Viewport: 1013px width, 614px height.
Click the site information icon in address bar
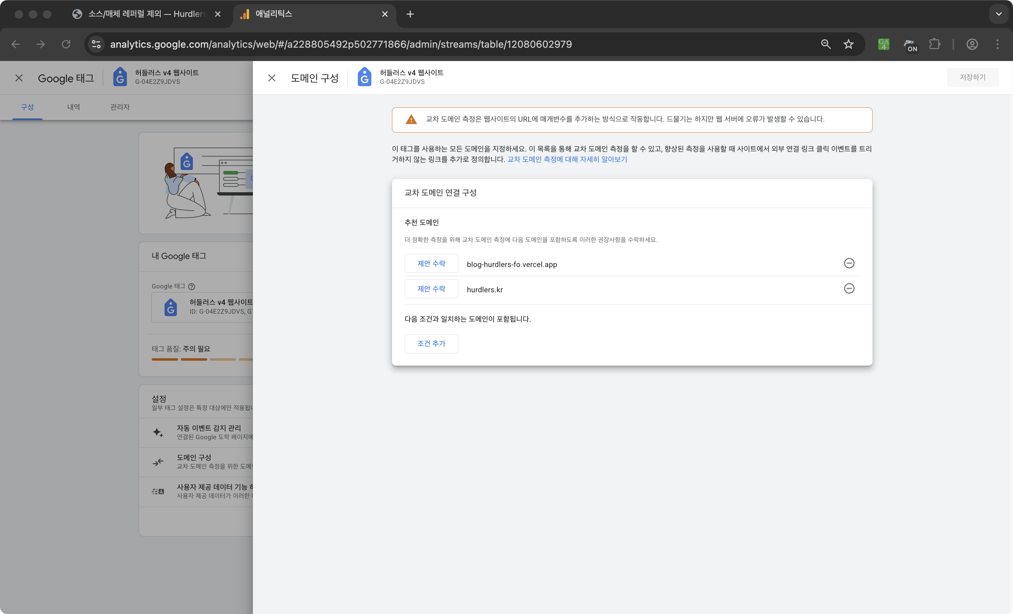[x=96, y=44]
